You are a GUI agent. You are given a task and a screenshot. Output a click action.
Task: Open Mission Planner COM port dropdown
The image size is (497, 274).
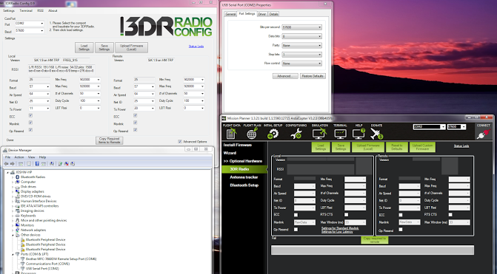click(x=429, y=127)
